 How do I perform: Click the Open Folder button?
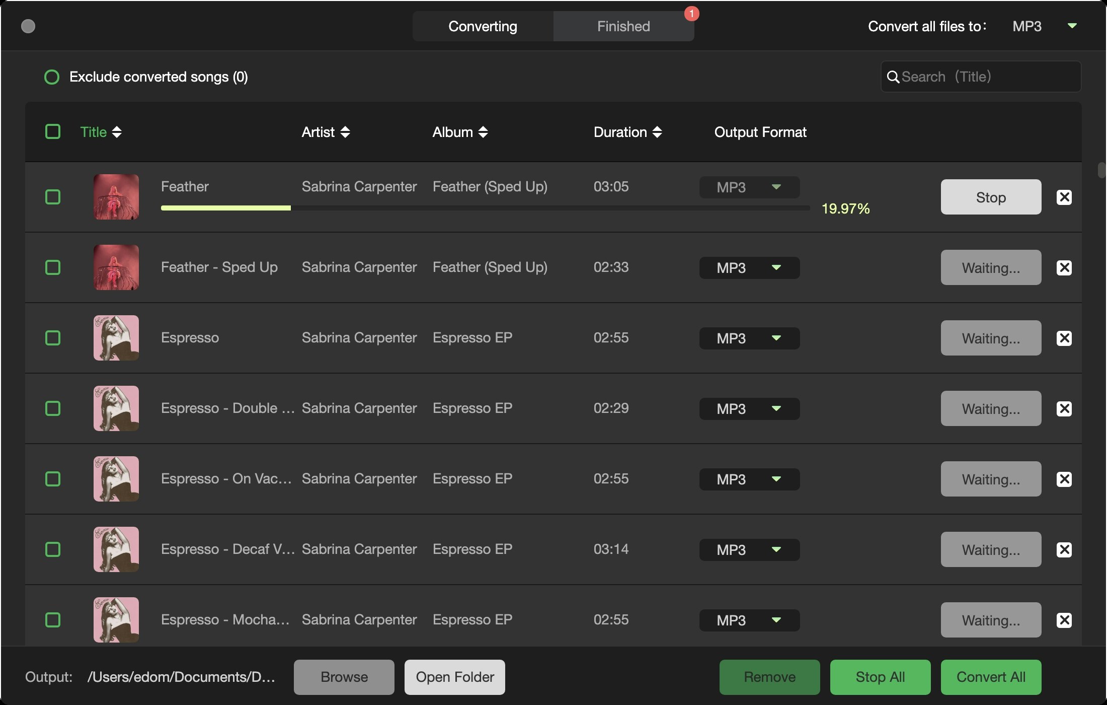[455, 677]
